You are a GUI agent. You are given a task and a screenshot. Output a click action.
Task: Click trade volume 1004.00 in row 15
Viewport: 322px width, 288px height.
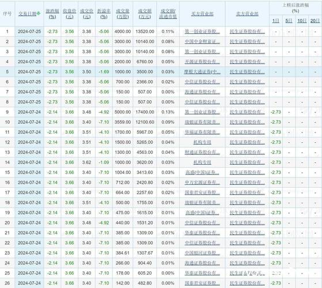click(123, 172)
